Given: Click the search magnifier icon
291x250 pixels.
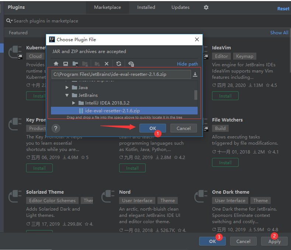Looking at the screenshot, I should click(x=9, y=21).
